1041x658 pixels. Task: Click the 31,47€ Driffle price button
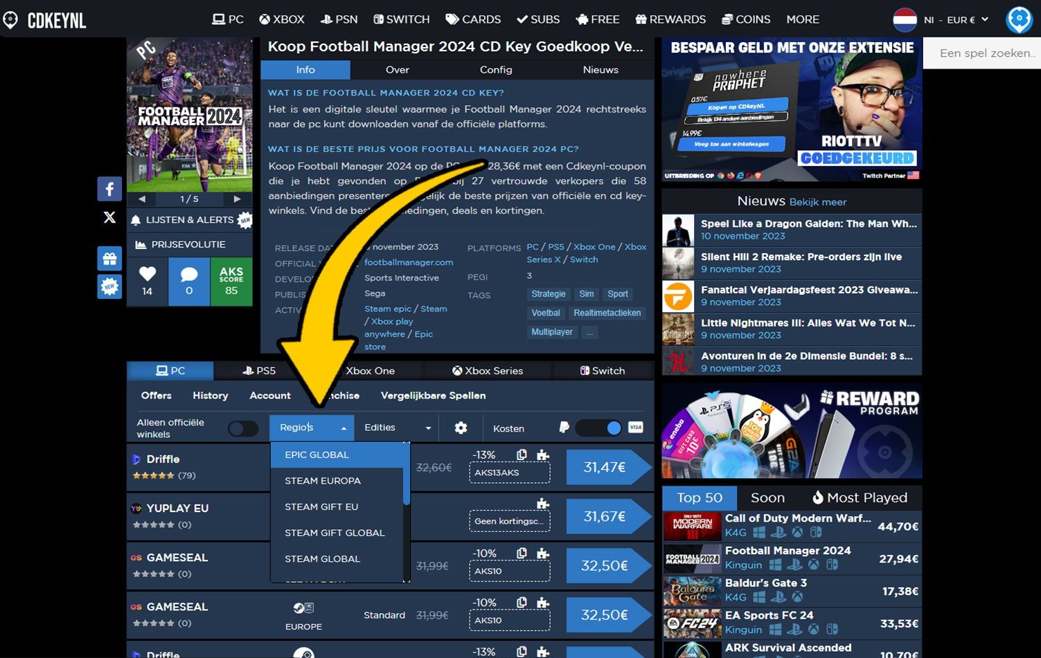[x=605, y=468]
